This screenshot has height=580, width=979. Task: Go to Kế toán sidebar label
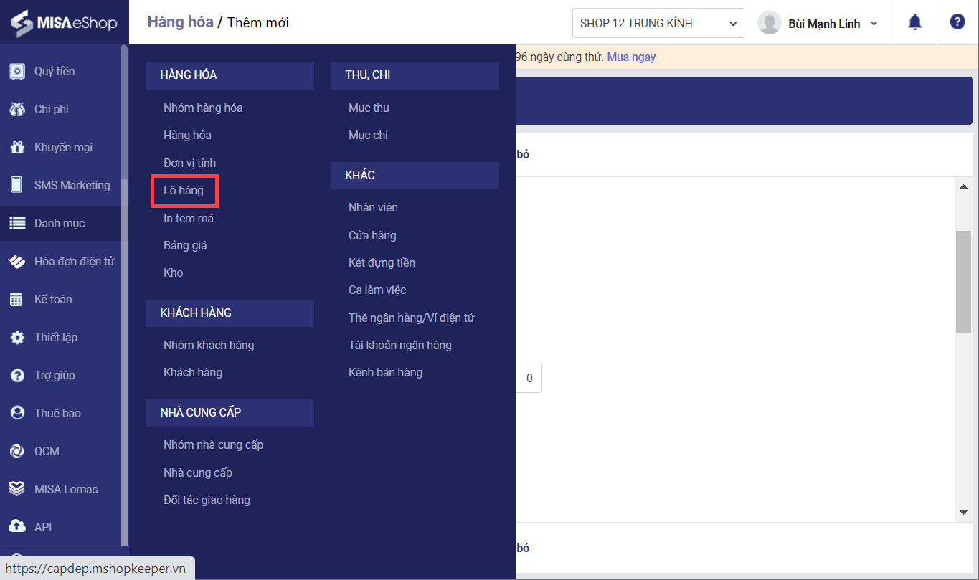pyautogui.click(x=53, y=299)
